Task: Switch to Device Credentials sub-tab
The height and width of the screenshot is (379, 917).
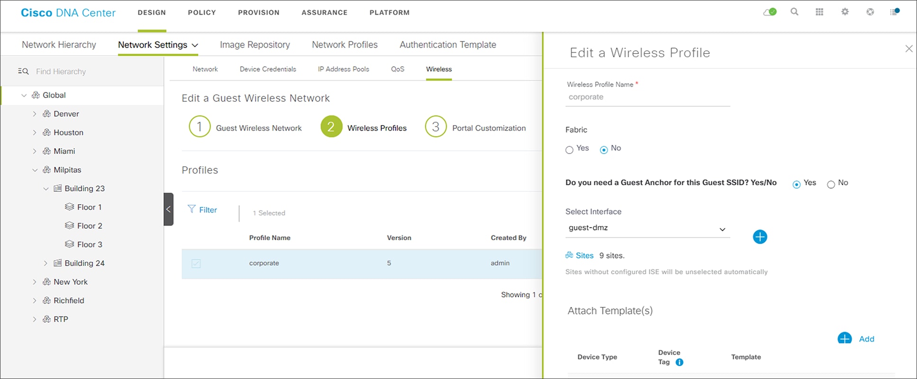Action: click(268, 69)
